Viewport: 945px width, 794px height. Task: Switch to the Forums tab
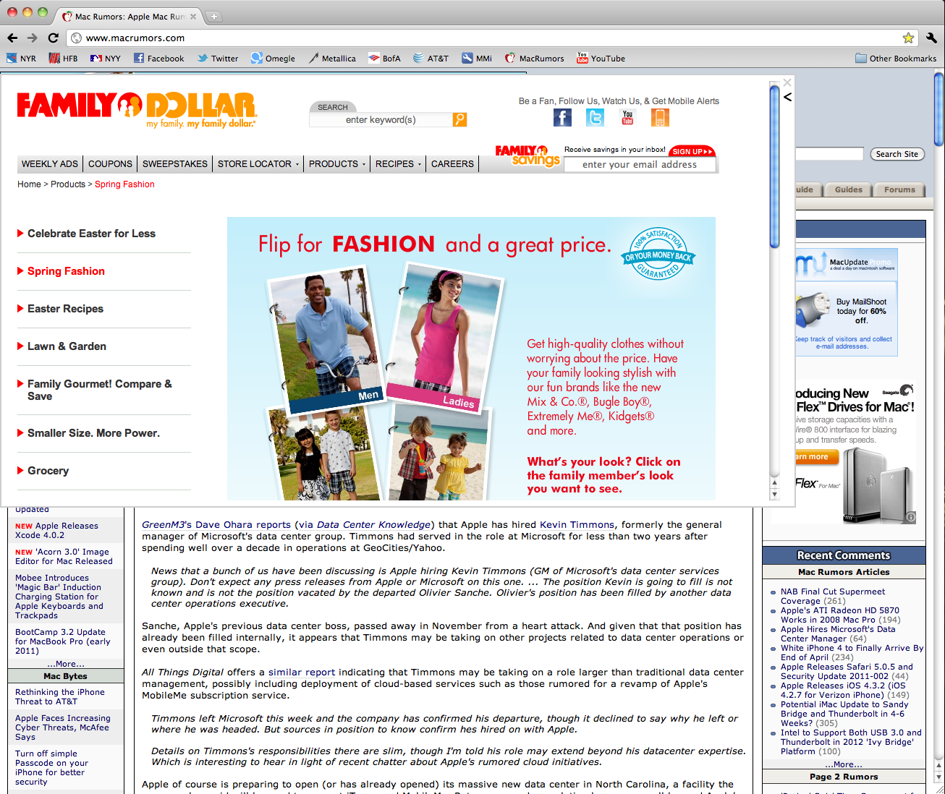[899, 189]
